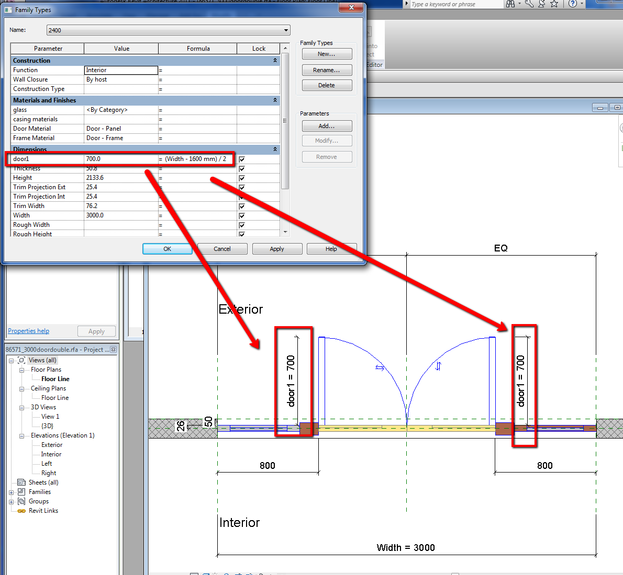Click the binoculars search icon
The width and height of the screenshot is (623, 575).
(510, 4)
